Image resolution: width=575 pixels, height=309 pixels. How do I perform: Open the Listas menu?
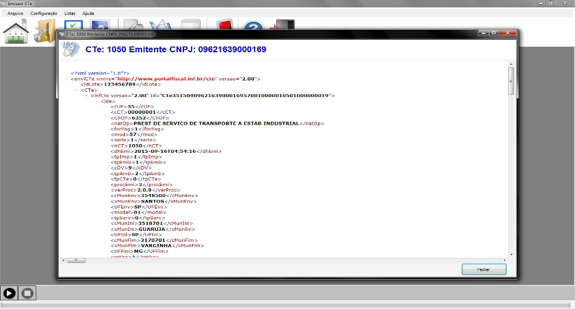70,13
